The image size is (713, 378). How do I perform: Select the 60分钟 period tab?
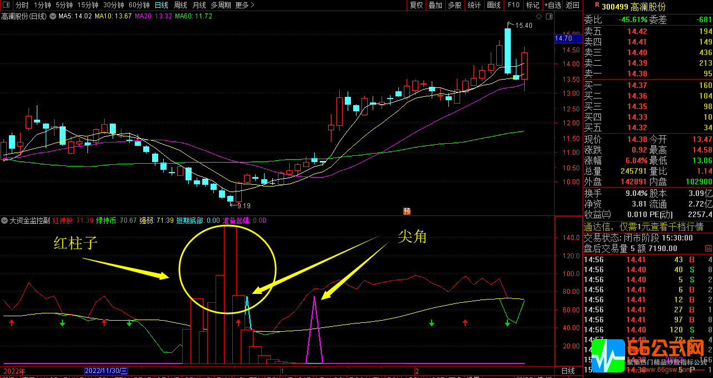[x=139, y=6]
